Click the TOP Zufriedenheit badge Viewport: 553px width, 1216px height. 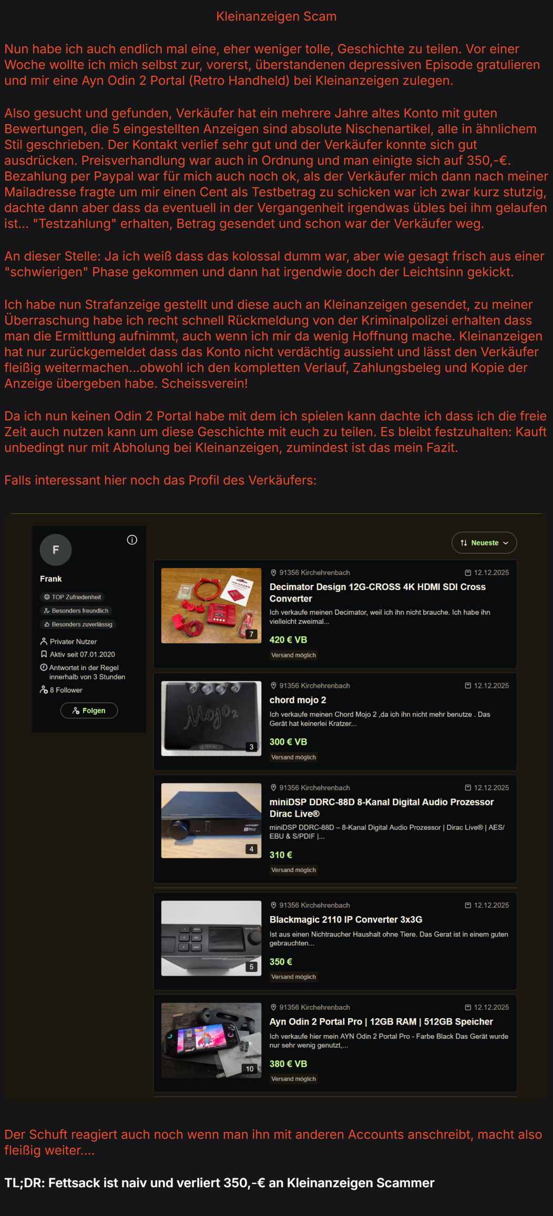[x=72, y=597]
